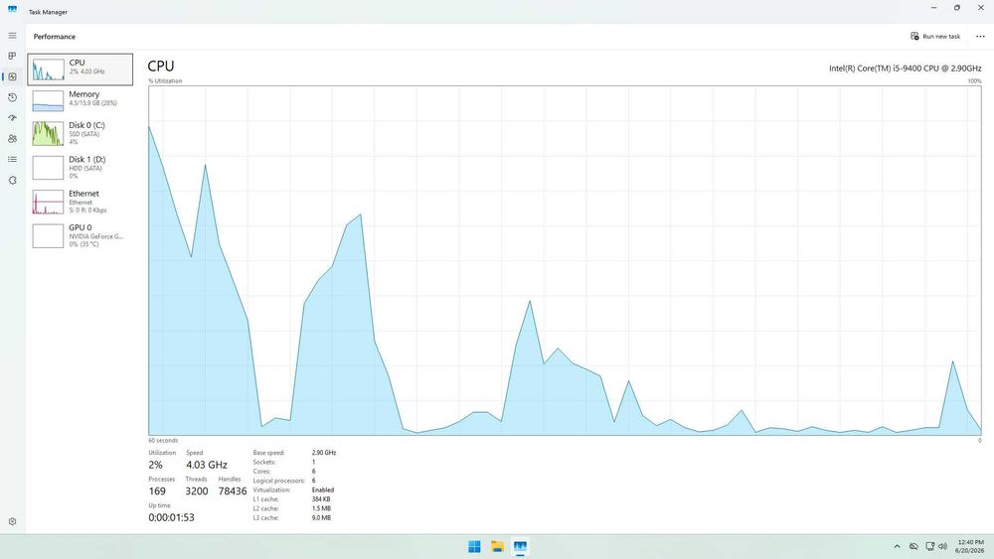Open the Details page icon
This screenshot has height=559, width=994.
[12, 160]
